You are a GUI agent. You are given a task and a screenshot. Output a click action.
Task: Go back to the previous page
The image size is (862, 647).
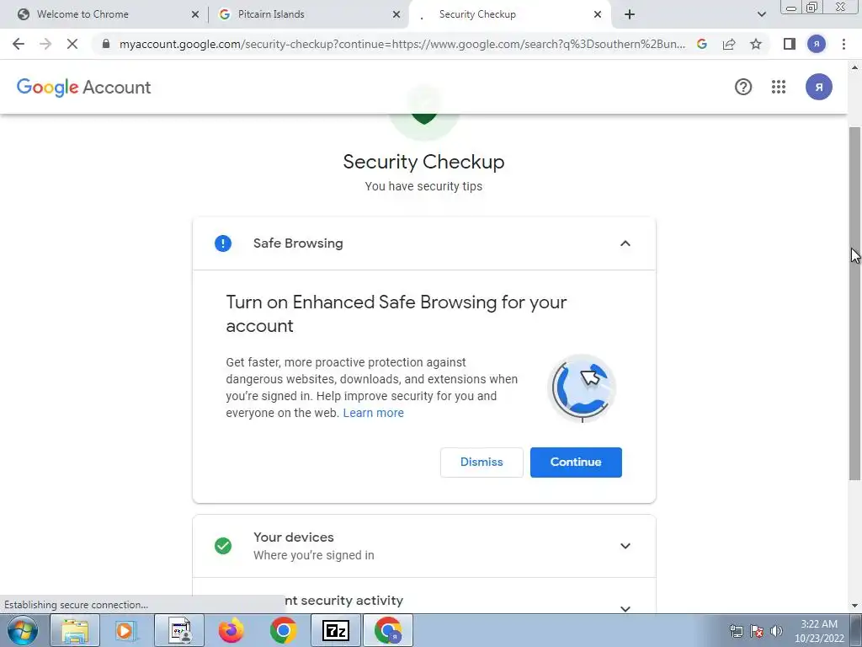[19, 44]
